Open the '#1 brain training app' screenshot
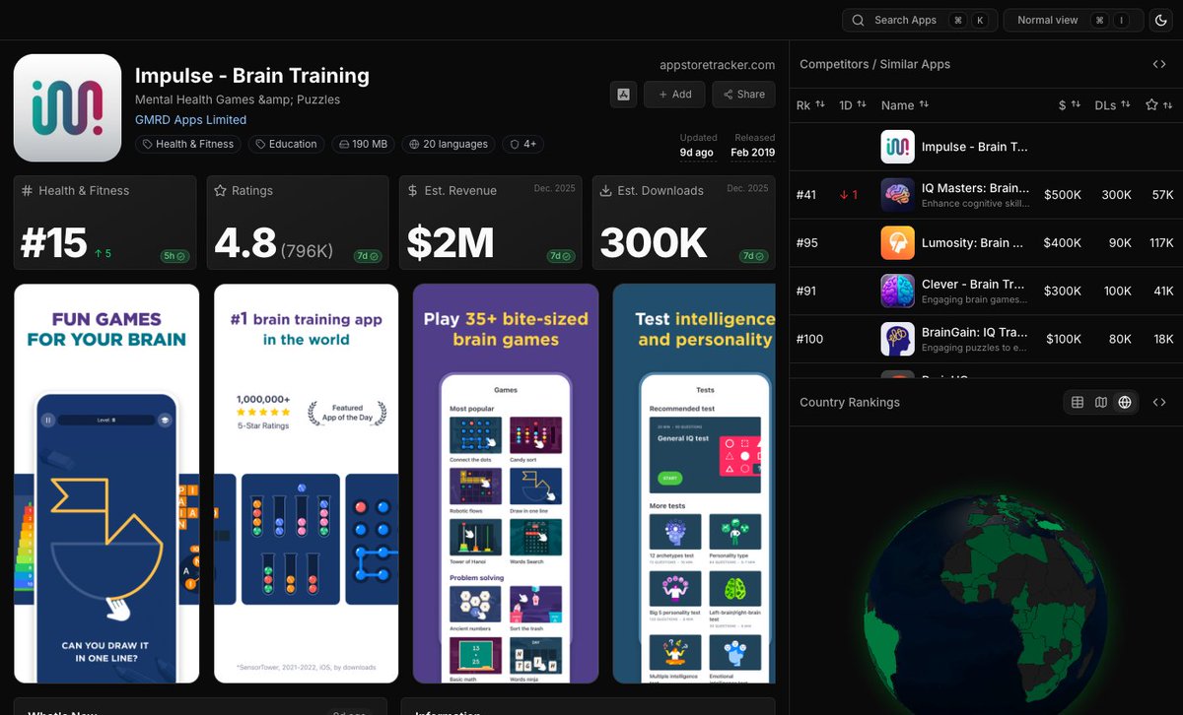The height and width of the screenshot is (715, 1183). [x=306, y=484]
